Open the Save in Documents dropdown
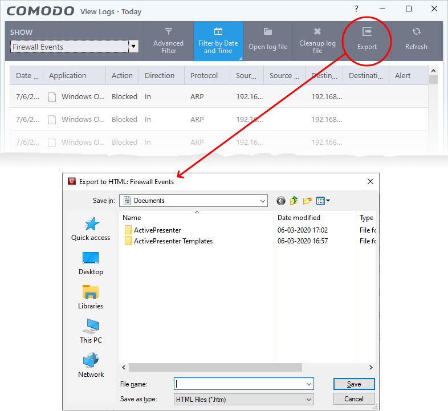 (262, 201)
